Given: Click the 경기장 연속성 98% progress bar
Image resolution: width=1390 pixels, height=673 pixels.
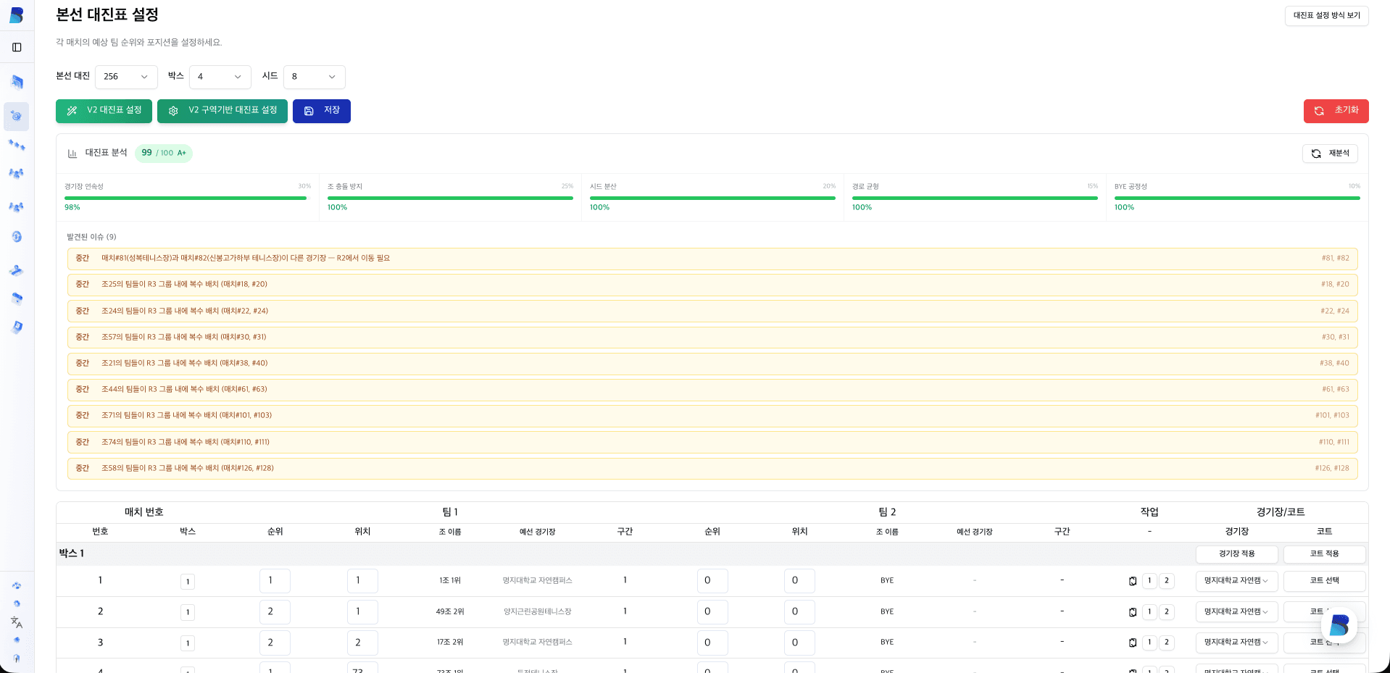Looking at the screenshot, I should tap(186, 198).
